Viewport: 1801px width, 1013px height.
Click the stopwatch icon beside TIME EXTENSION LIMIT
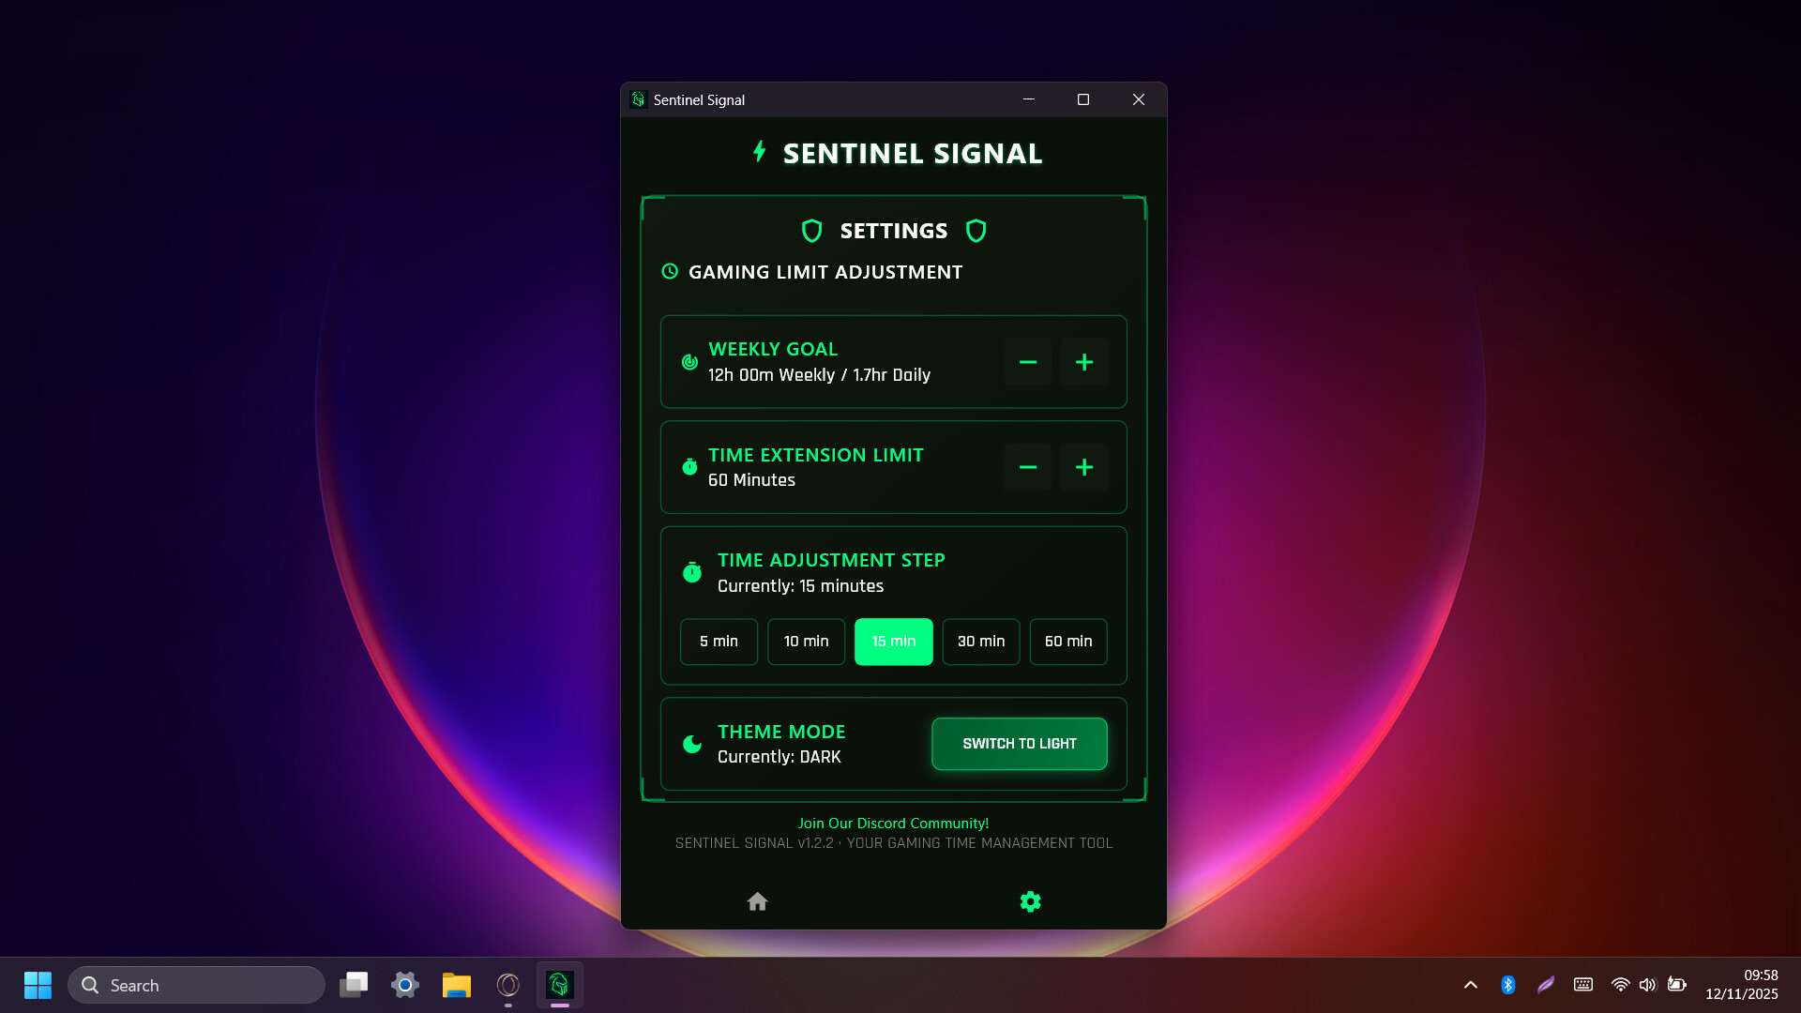click(x=690, y=466)
